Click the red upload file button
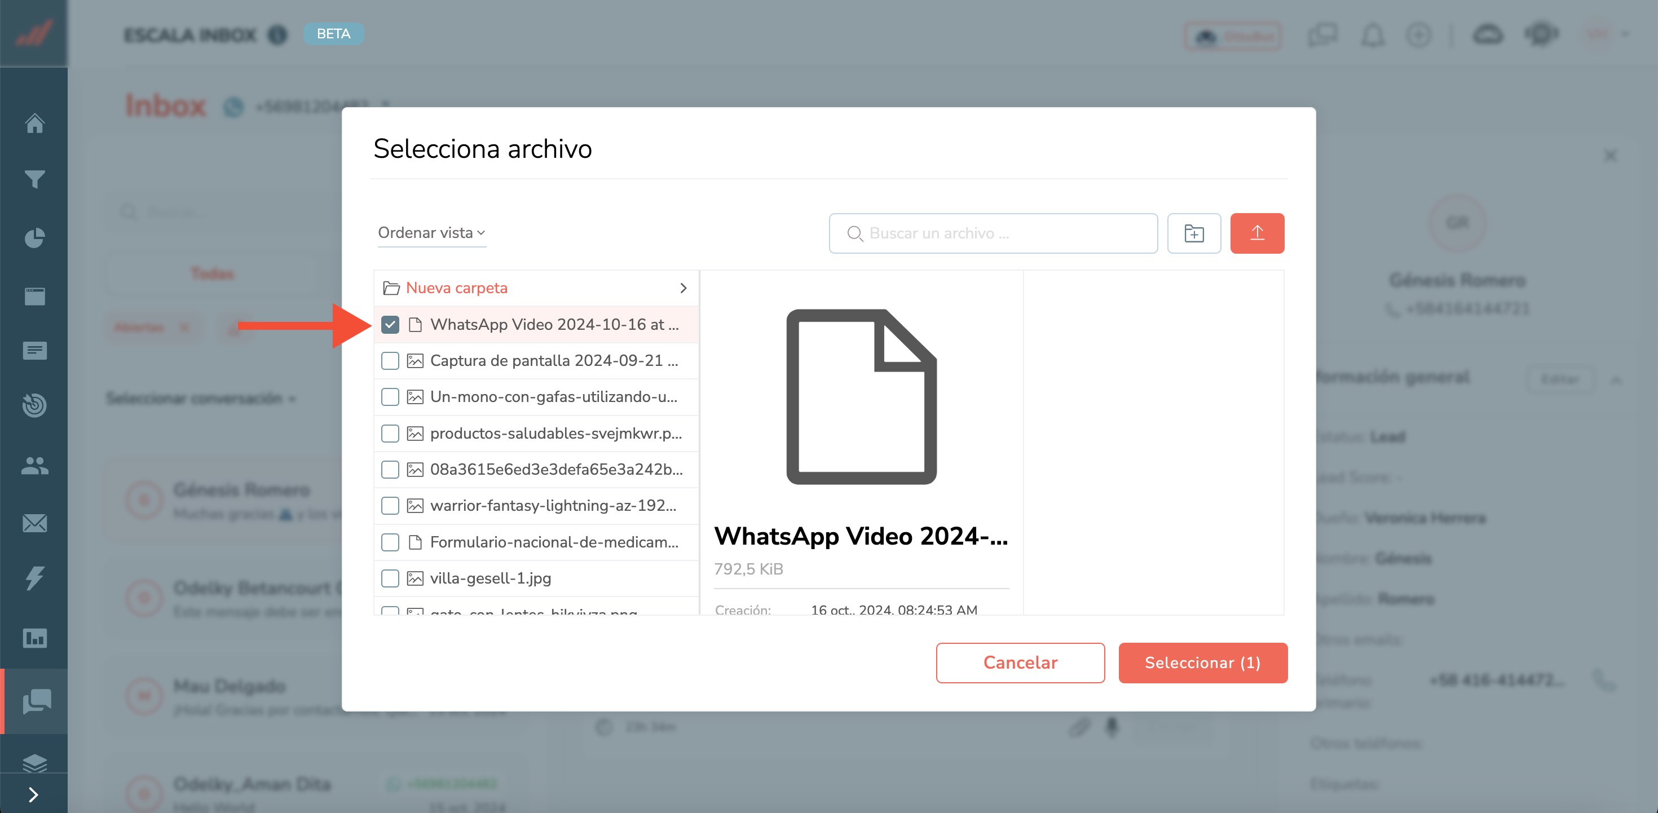 (1257, 233)
